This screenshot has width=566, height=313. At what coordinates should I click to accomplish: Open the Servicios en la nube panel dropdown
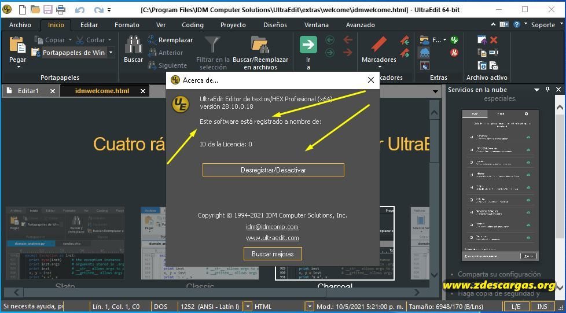(536, 90)
